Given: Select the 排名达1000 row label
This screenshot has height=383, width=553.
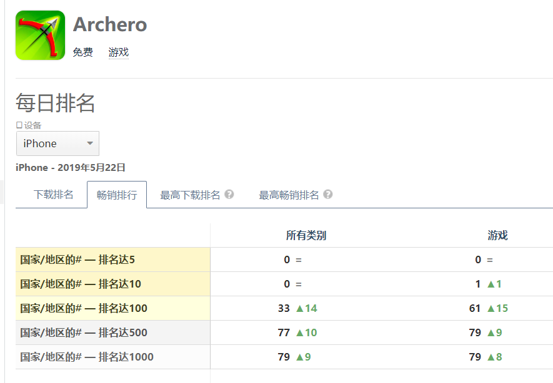Looking at the screenshot, I should click(x=87, y=357).
